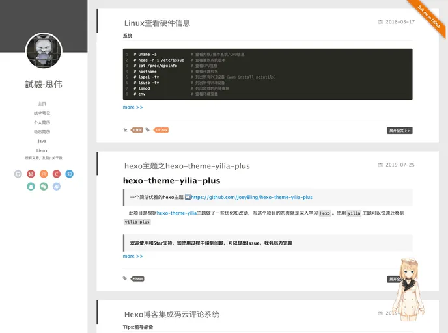Image resolution: width=448 pixels, height=333 pixels.
Task: Click more >> under hexo-theme-yilia-plus excerpt
Action: pyautogui.click(x=133, y=256)
